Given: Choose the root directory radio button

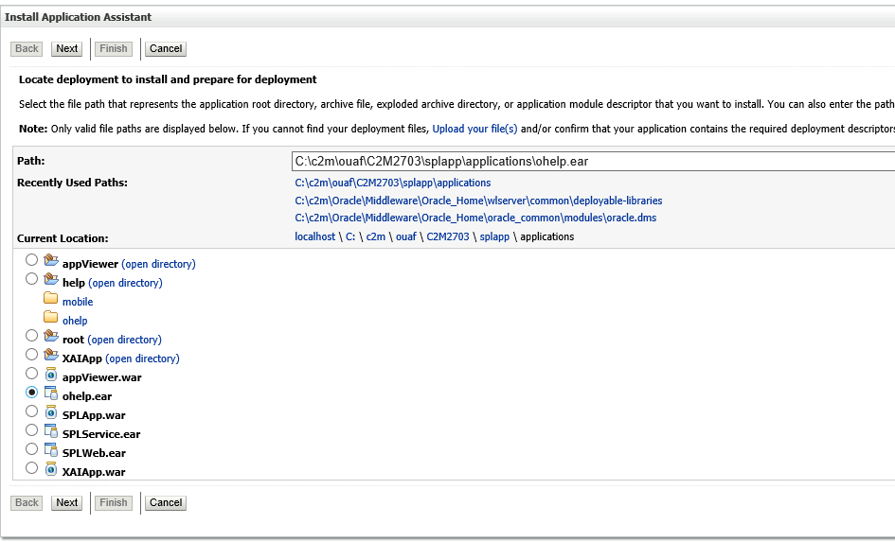Looking at the screenshot, I should (32, 336).
